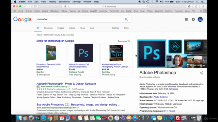Click the Sponsored info icon

coord(129,41)
